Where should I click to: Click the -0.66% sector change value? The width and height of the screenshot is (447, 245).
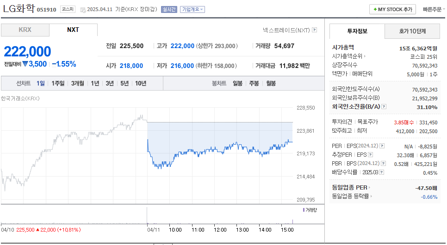click(x=429, y=197)
